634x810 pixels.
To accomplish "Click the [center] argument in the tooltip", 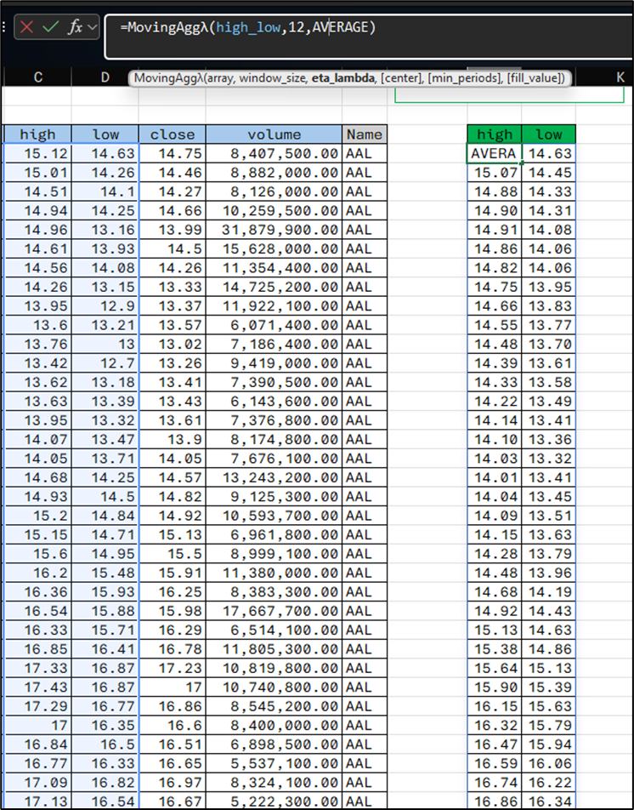I will (400, 78).
